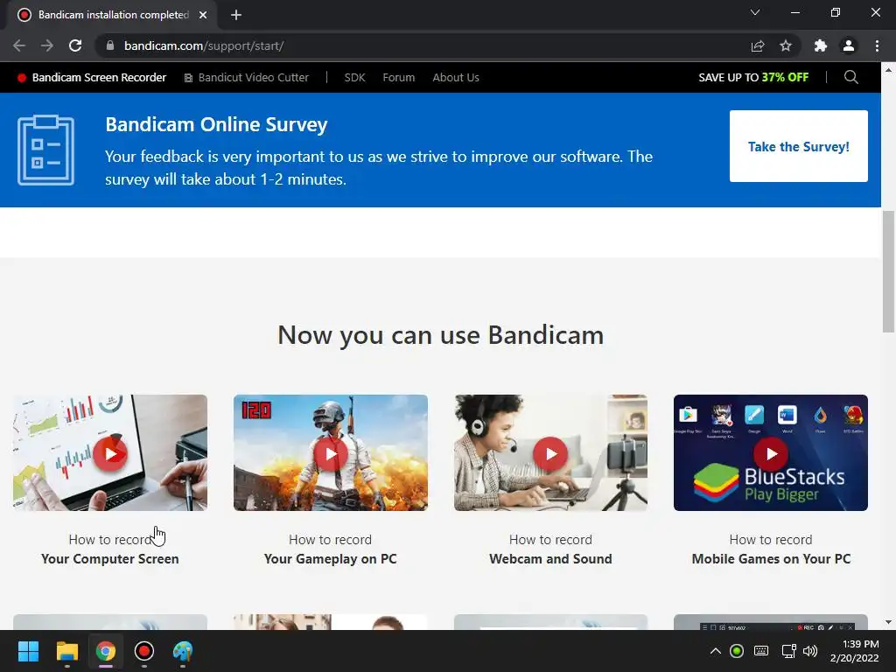The width and height of the screenshot is (896, 672).
Task: Go back to previous page
Action: click(x=19, y=45)
